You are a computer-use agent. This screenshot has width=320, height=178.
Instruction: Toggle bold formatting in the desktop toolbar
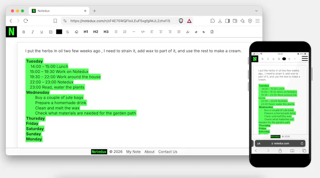(24, 32)
